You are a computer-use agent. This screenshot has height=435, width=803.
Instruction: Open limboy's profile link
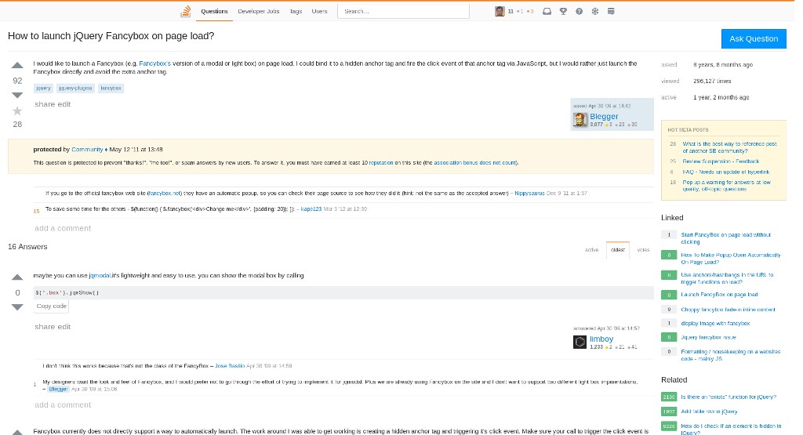[x=601, y=339]
